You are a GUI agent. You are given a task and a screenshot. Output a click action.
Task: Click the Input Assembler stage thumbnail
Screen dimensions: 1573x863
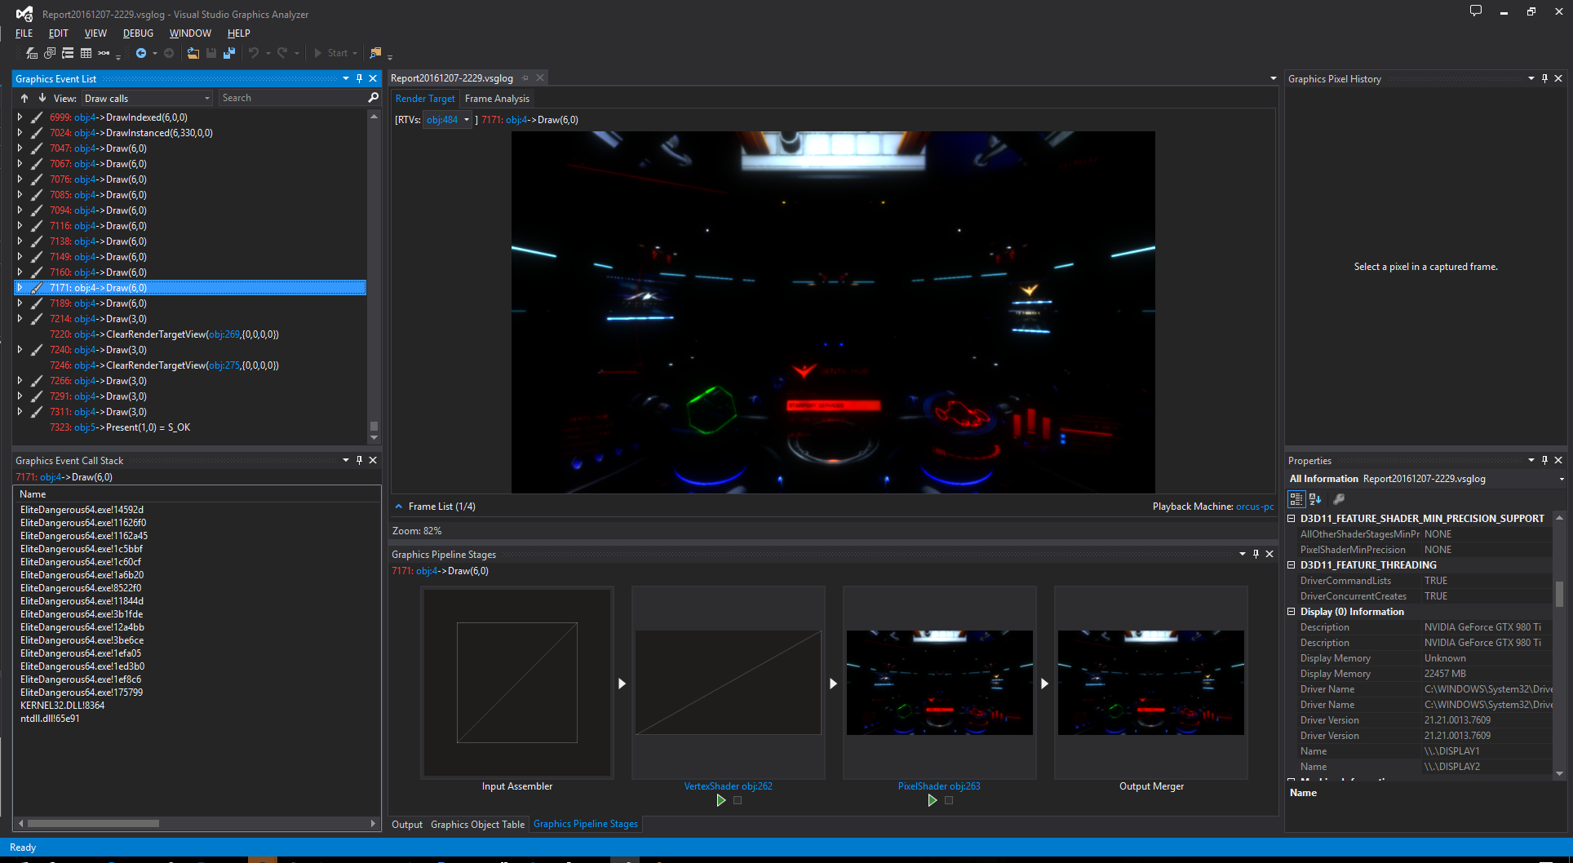coord(517,683)
